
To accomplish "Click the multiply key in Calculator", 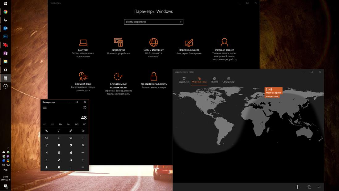I will 83,145.
